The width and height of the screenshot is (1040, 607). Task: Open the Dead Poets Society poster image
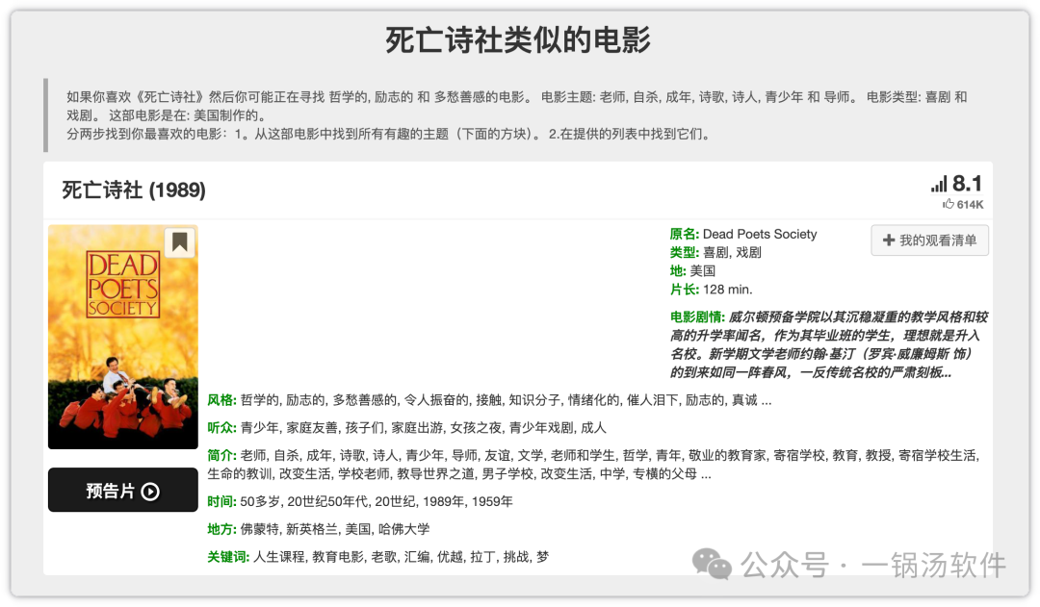122,337
